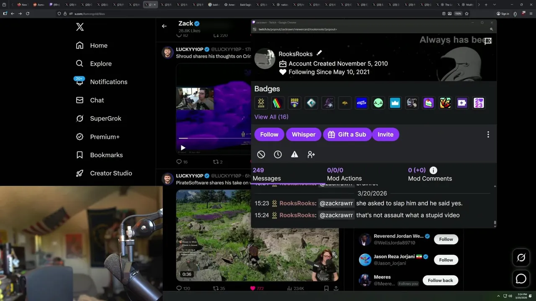Reply to the post with 16 comments
The image size is (536, 301).
[182, 162]
